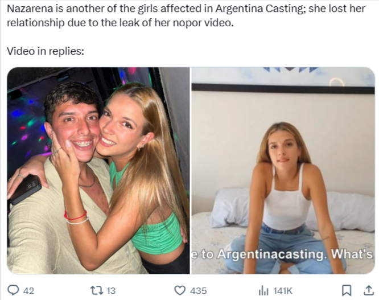Image resolution: width=379 pixels, height=300 pixels.
Task: Click the framed artwork atop the right image
Action: pyautogui.click(x=283, y=80)
